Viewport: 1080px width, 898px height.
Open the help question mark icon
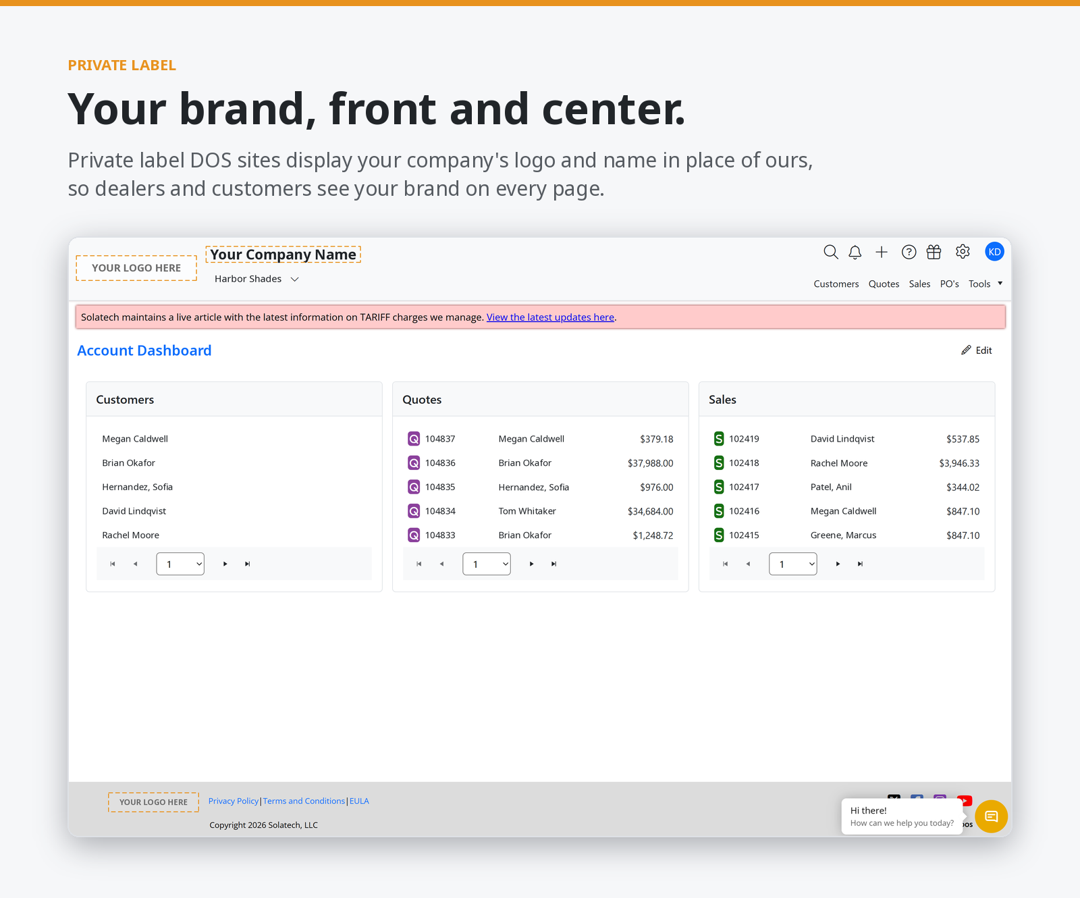(909, 253)
